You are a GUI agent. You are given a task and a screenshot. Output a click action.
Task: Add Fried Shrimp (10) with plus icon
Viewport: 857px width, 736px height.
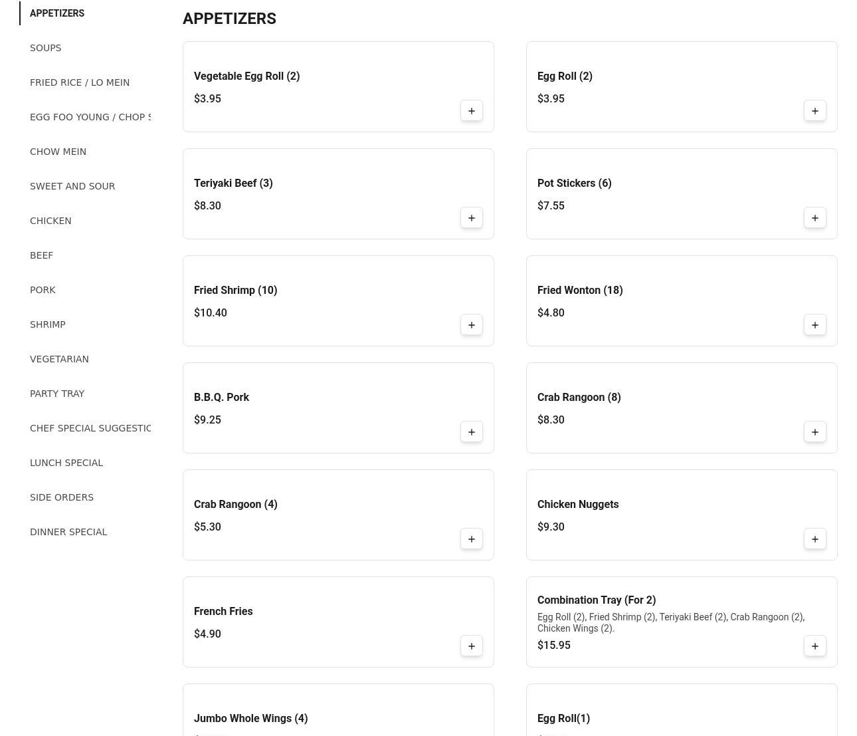[x=472, y=325]
